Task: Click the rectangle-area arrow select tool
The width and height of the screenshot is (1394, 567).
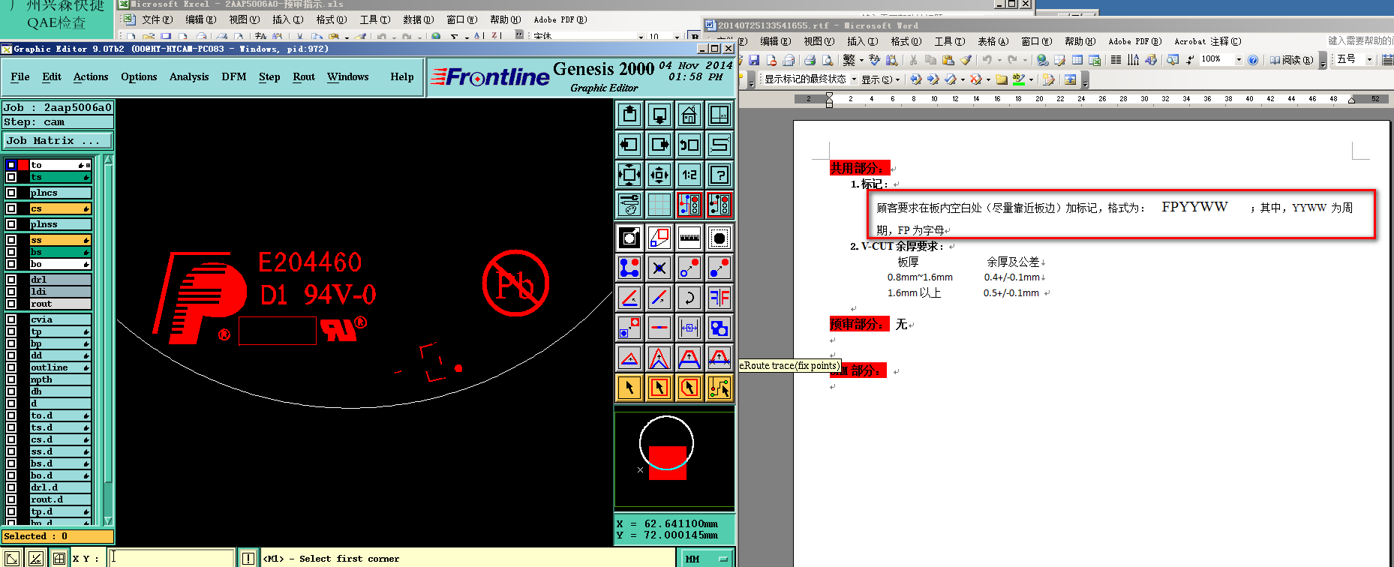Action: point(659,388)
